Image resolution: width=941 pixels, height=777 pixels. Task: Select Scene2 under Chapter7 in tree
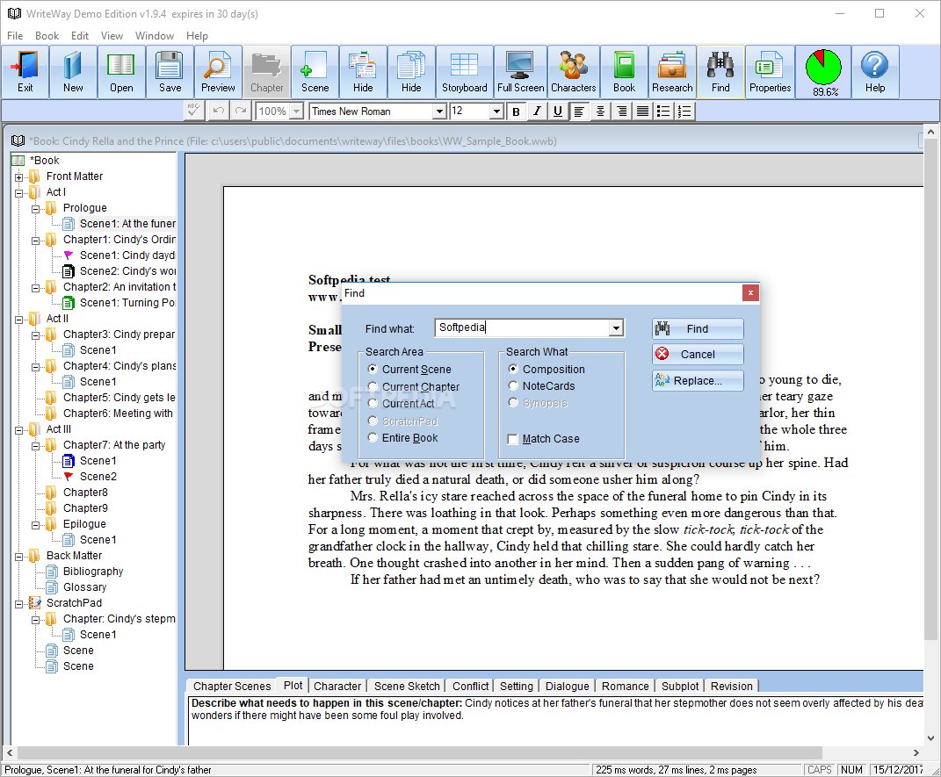(x=98, y=477)
